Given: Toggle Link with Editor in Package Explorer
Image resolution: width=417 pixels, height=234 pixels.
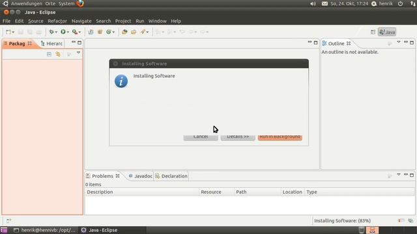Looking at the screenshot, I should click(x=58, y=54).
